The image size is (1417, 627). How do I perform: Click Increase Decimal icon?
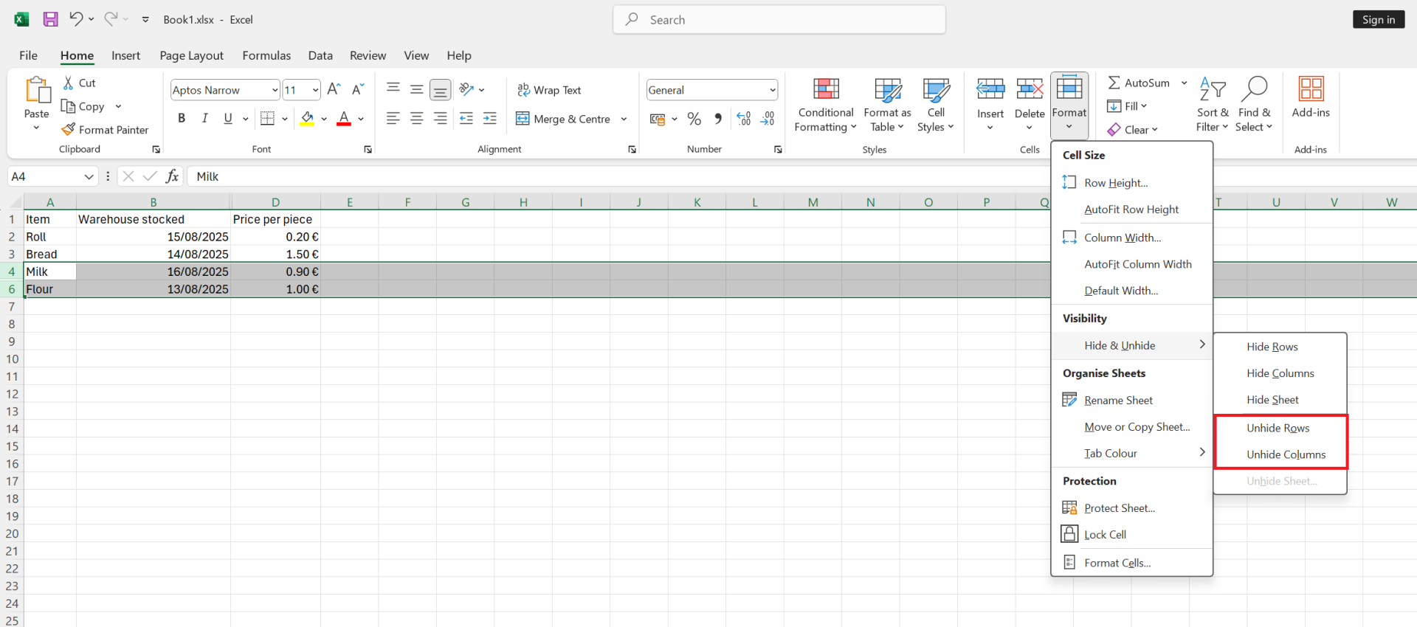coord(744,118)
